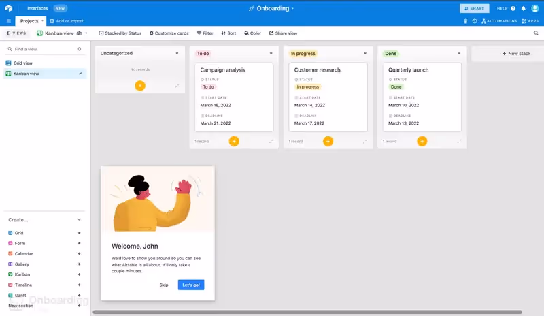
Task: Click Let's go! button
Action: 191,285
